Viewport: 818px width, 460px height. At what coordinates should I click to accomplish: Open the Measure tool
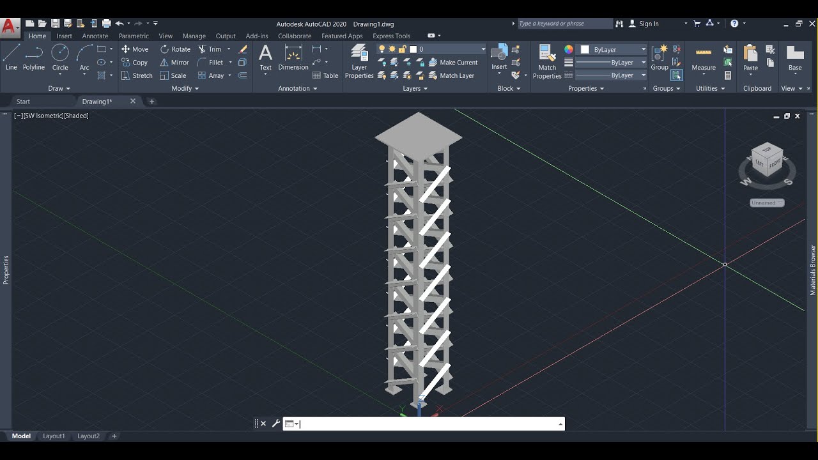704,57
